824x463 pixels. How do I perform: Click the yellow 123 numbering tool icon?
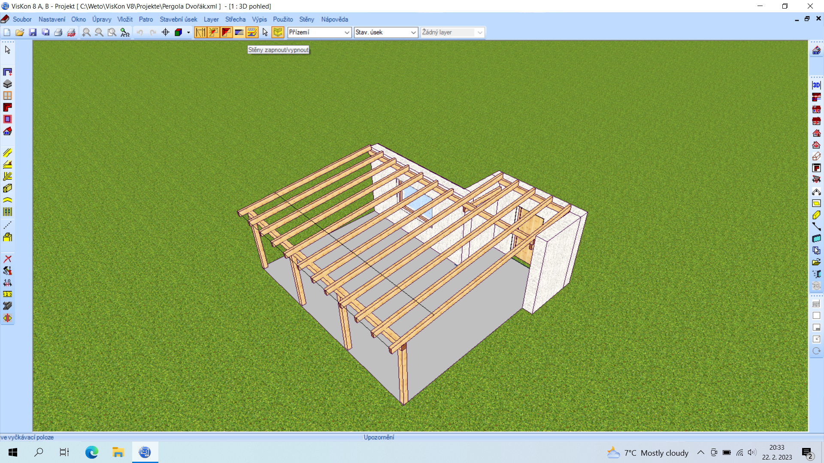(x=7, y=294)
